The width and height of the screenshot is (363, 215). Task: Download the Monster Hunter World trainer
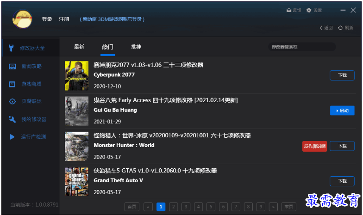pyautogui.click(x=342, y=146)
